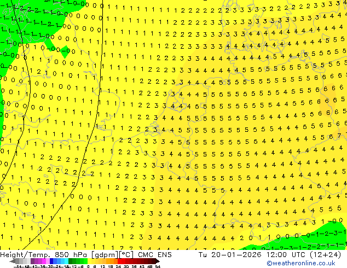Pick the bright red swatch above 24
The image size is (347, 268).
pyautogui.click(x=119, y=261)
